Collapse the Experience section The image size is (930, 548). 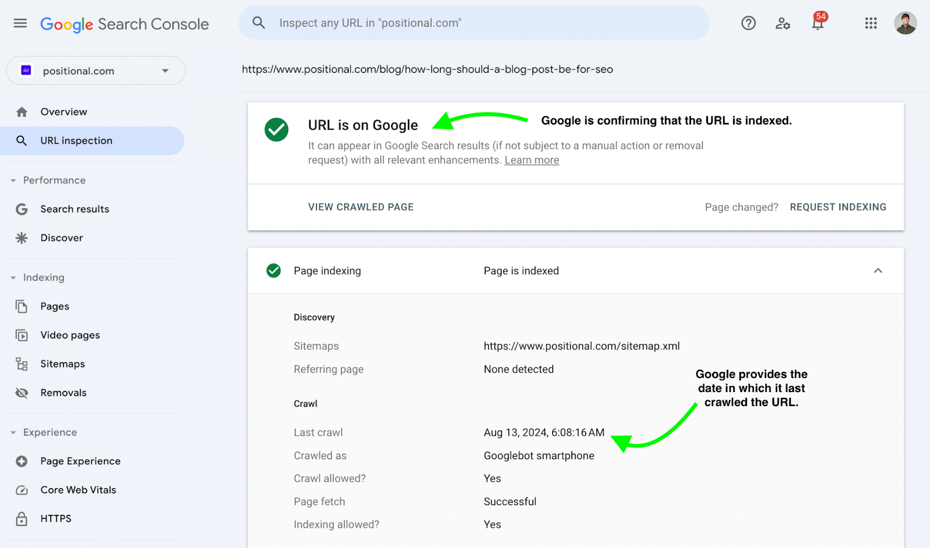(x=13, y=433)
